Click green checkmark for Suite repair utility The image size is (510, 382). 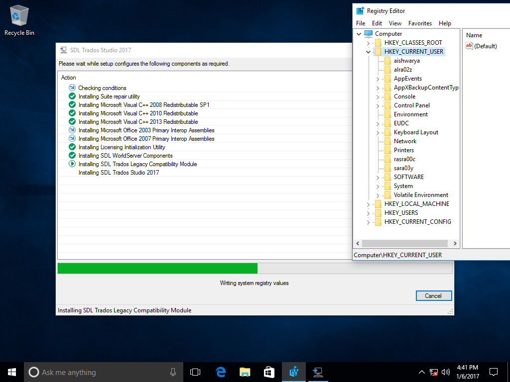click(72, 96)
